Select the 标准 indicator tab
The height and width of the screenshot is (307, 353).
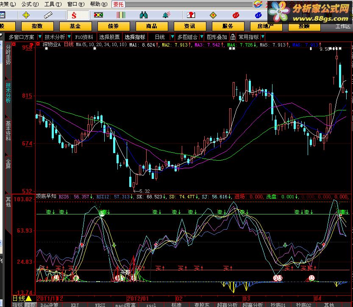tap(176, 305)
